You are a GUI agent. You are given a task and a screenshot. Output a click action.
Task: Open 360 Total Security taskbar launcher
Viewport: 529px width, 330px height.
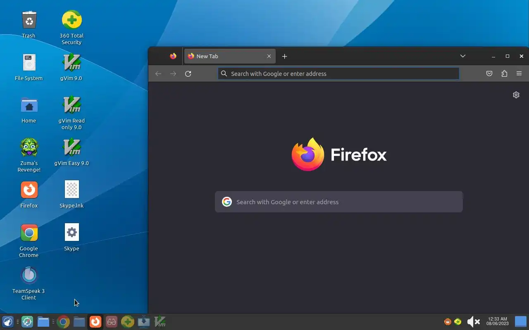click(128, 322)
